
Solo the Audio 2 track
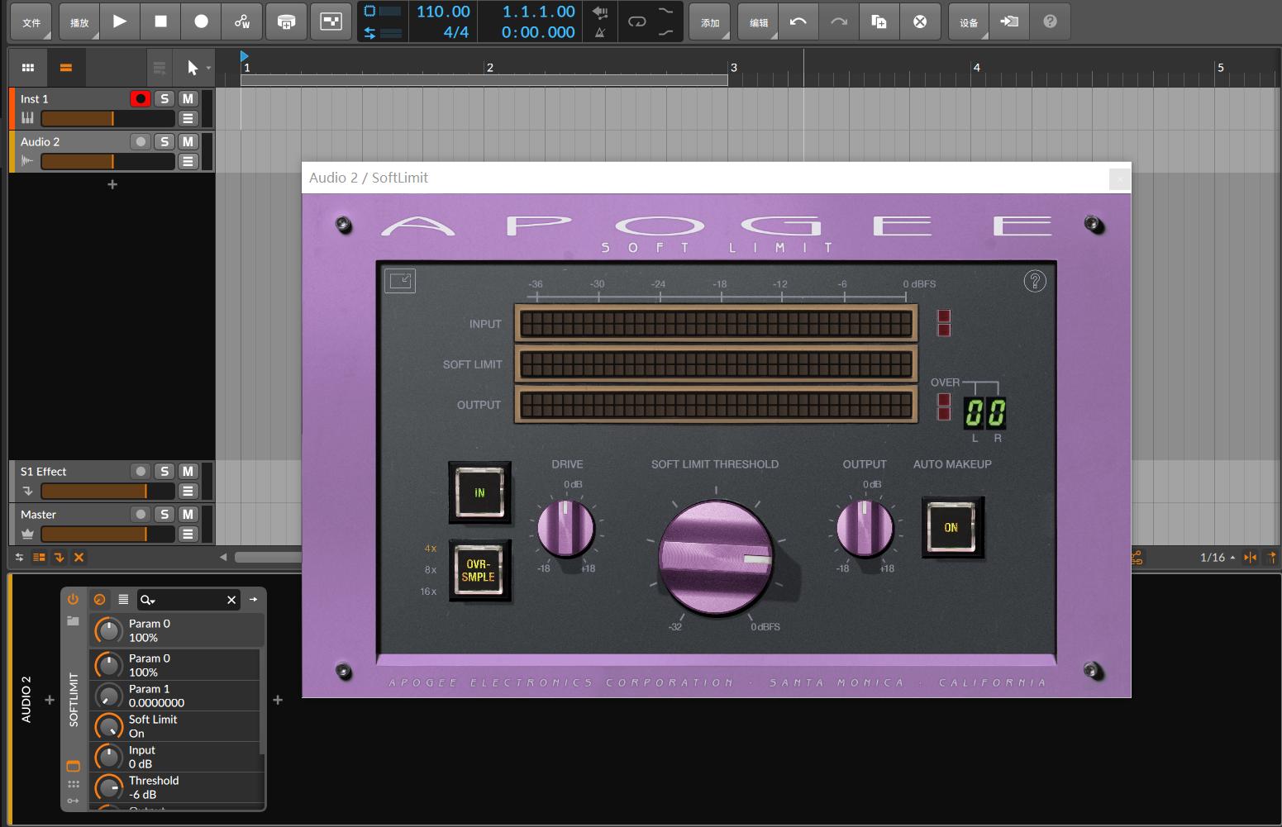[x=164, y=141]
